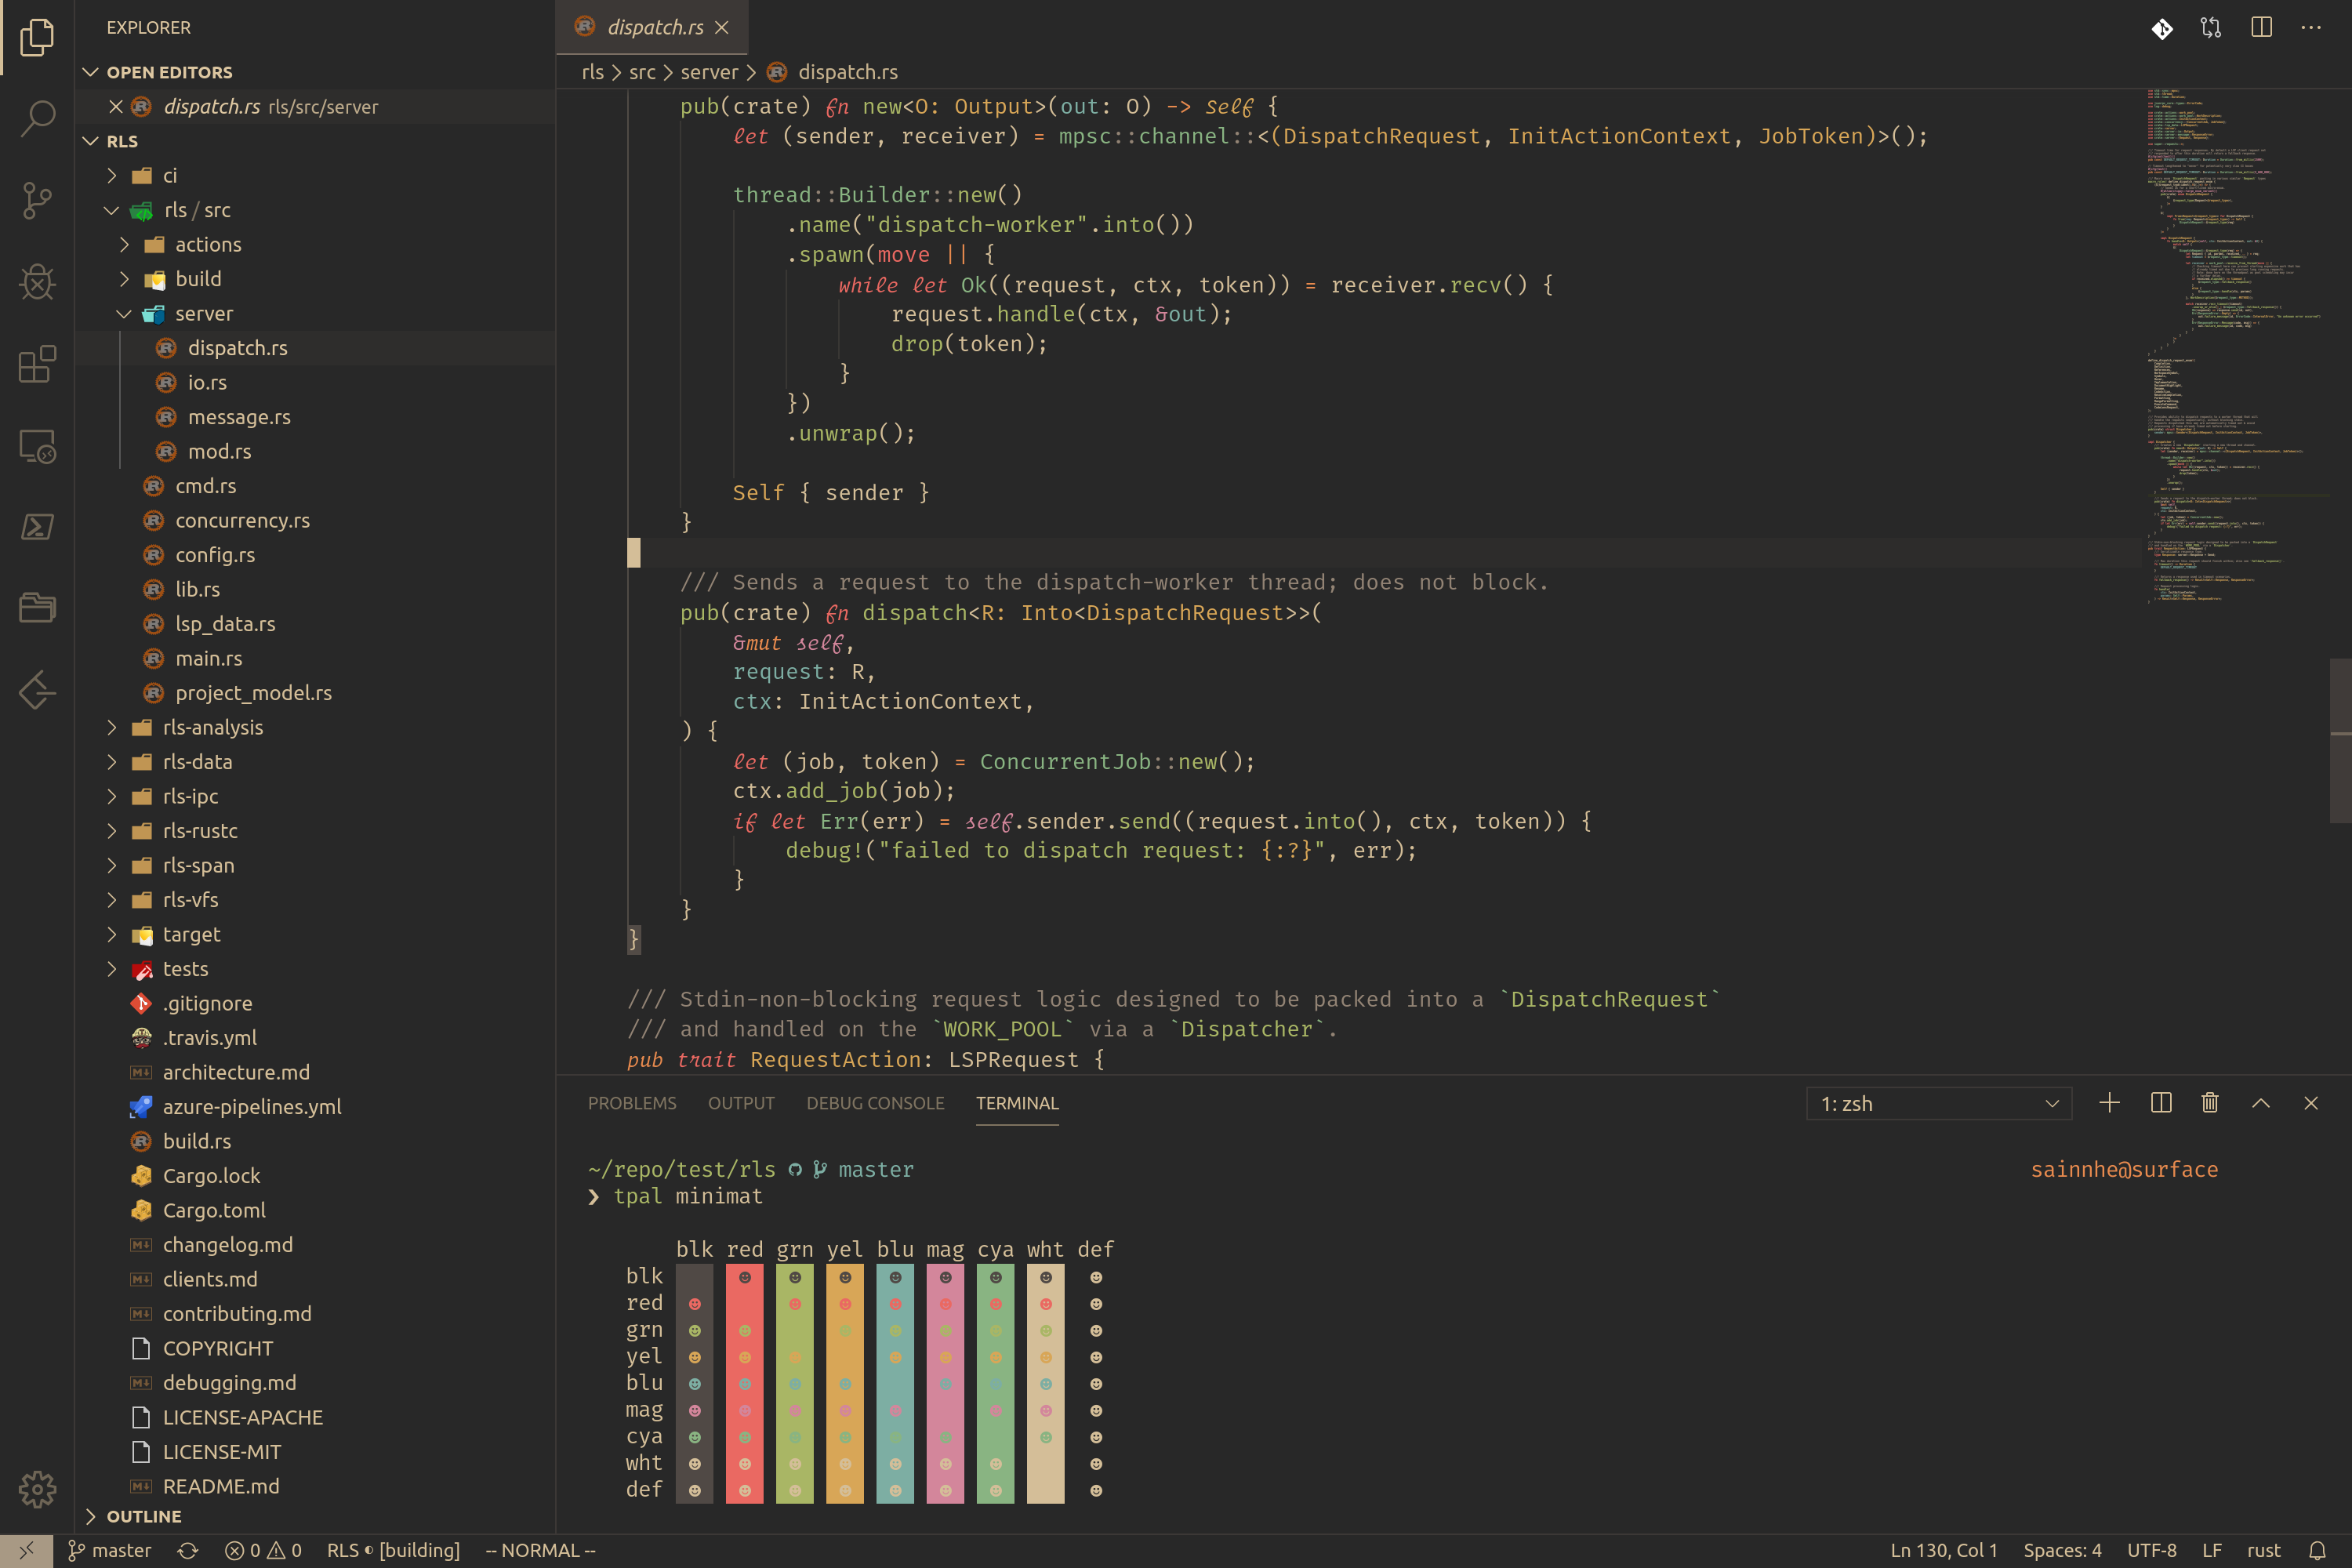The width and height of the screenshot is (2352, 1568).
Task: Change end of line sequence LF
Action: (x=2212, y=1550)
